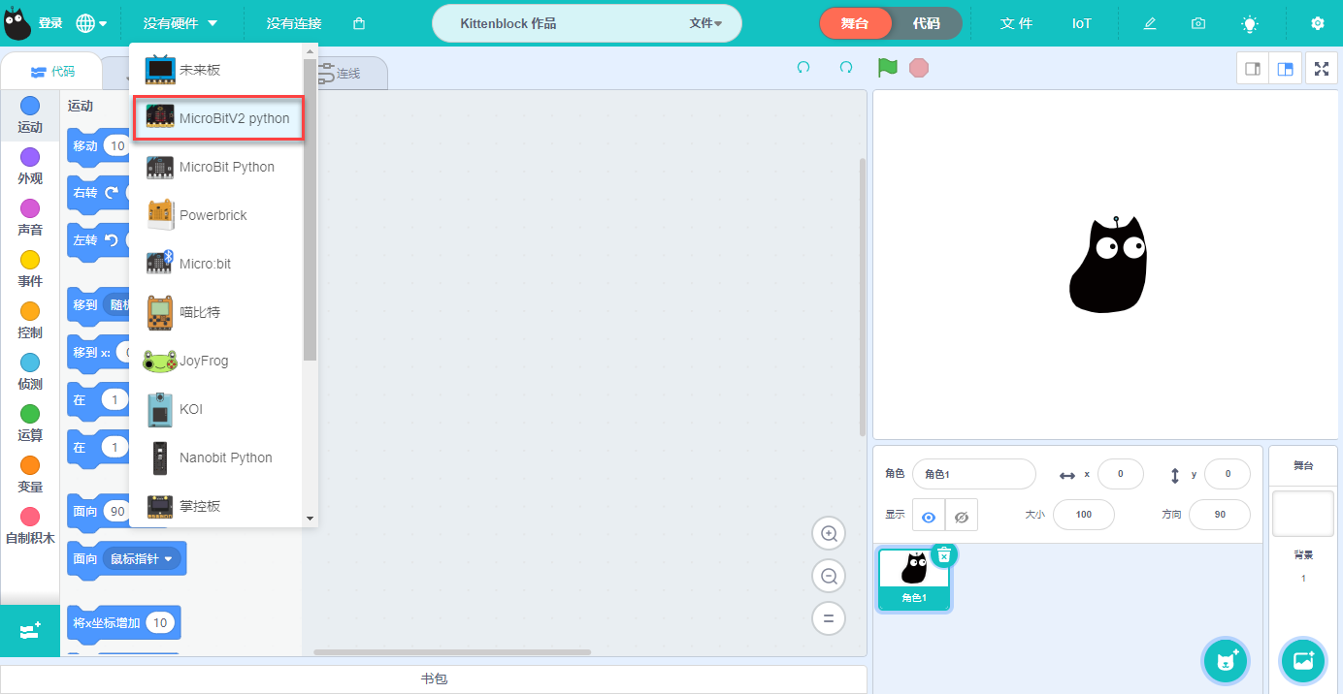Click the undo arrow icon
Viewport: 1343px width, 694px height.
pos(803,68)
